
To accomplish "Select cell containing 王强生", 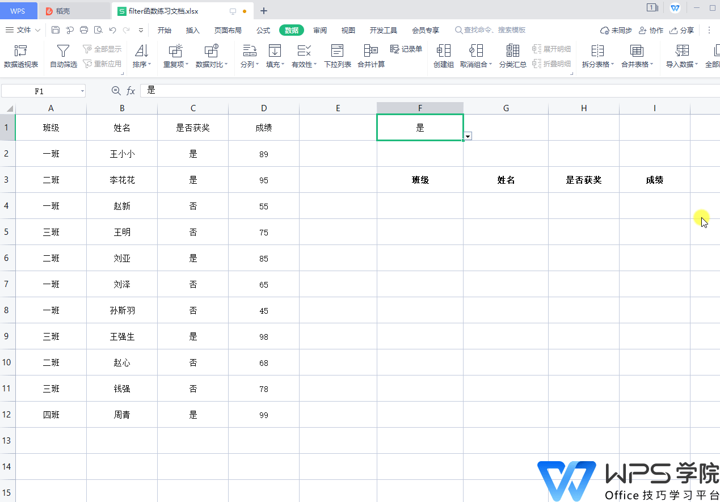I will 122,336.
